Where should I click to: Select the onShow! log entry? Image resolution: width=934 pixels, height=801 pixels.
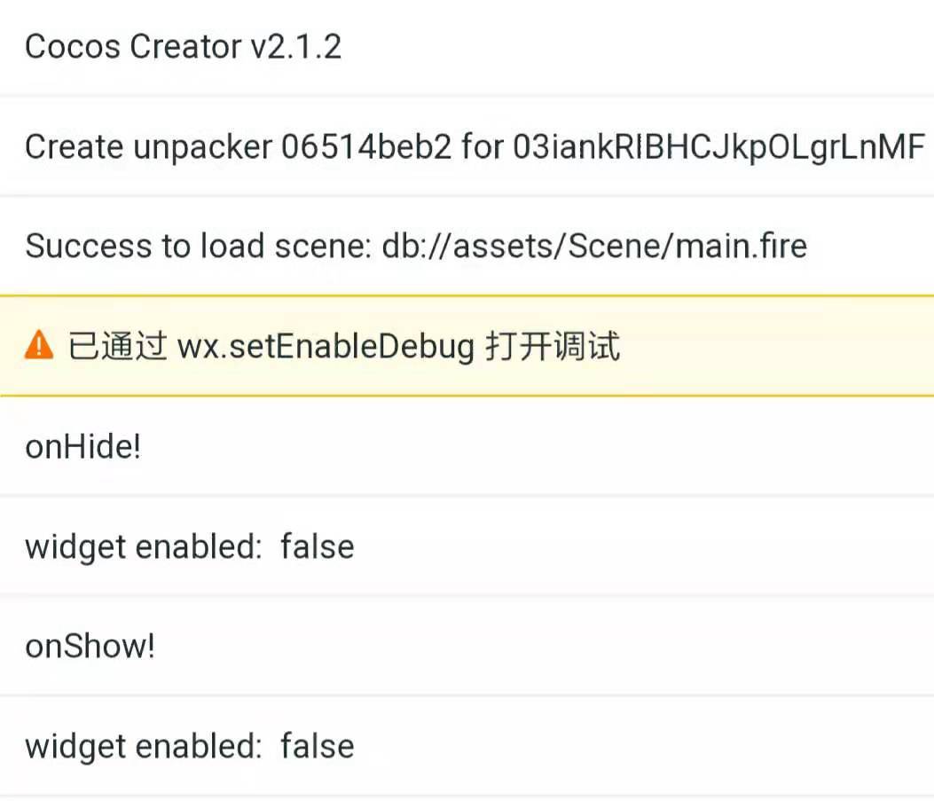(90, 646)
